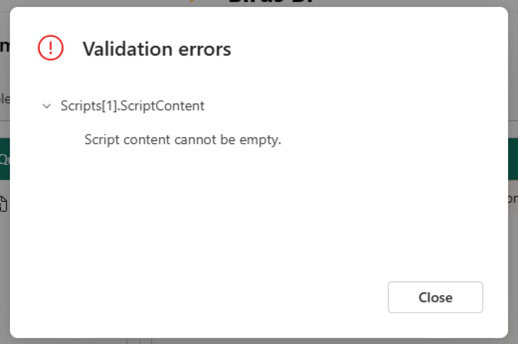This screenshot has height=344, width=518.
Task: Click the red exclamation warning icon
Action: coord(51,48)
